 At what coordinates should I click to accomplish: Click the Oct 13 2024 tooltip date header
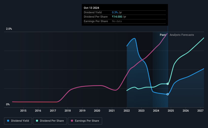91,8
